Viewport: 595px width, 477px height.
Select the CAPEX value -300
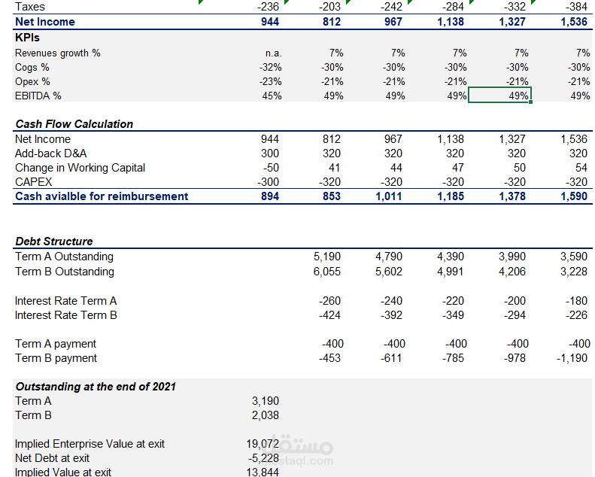(x=268, y=182)
